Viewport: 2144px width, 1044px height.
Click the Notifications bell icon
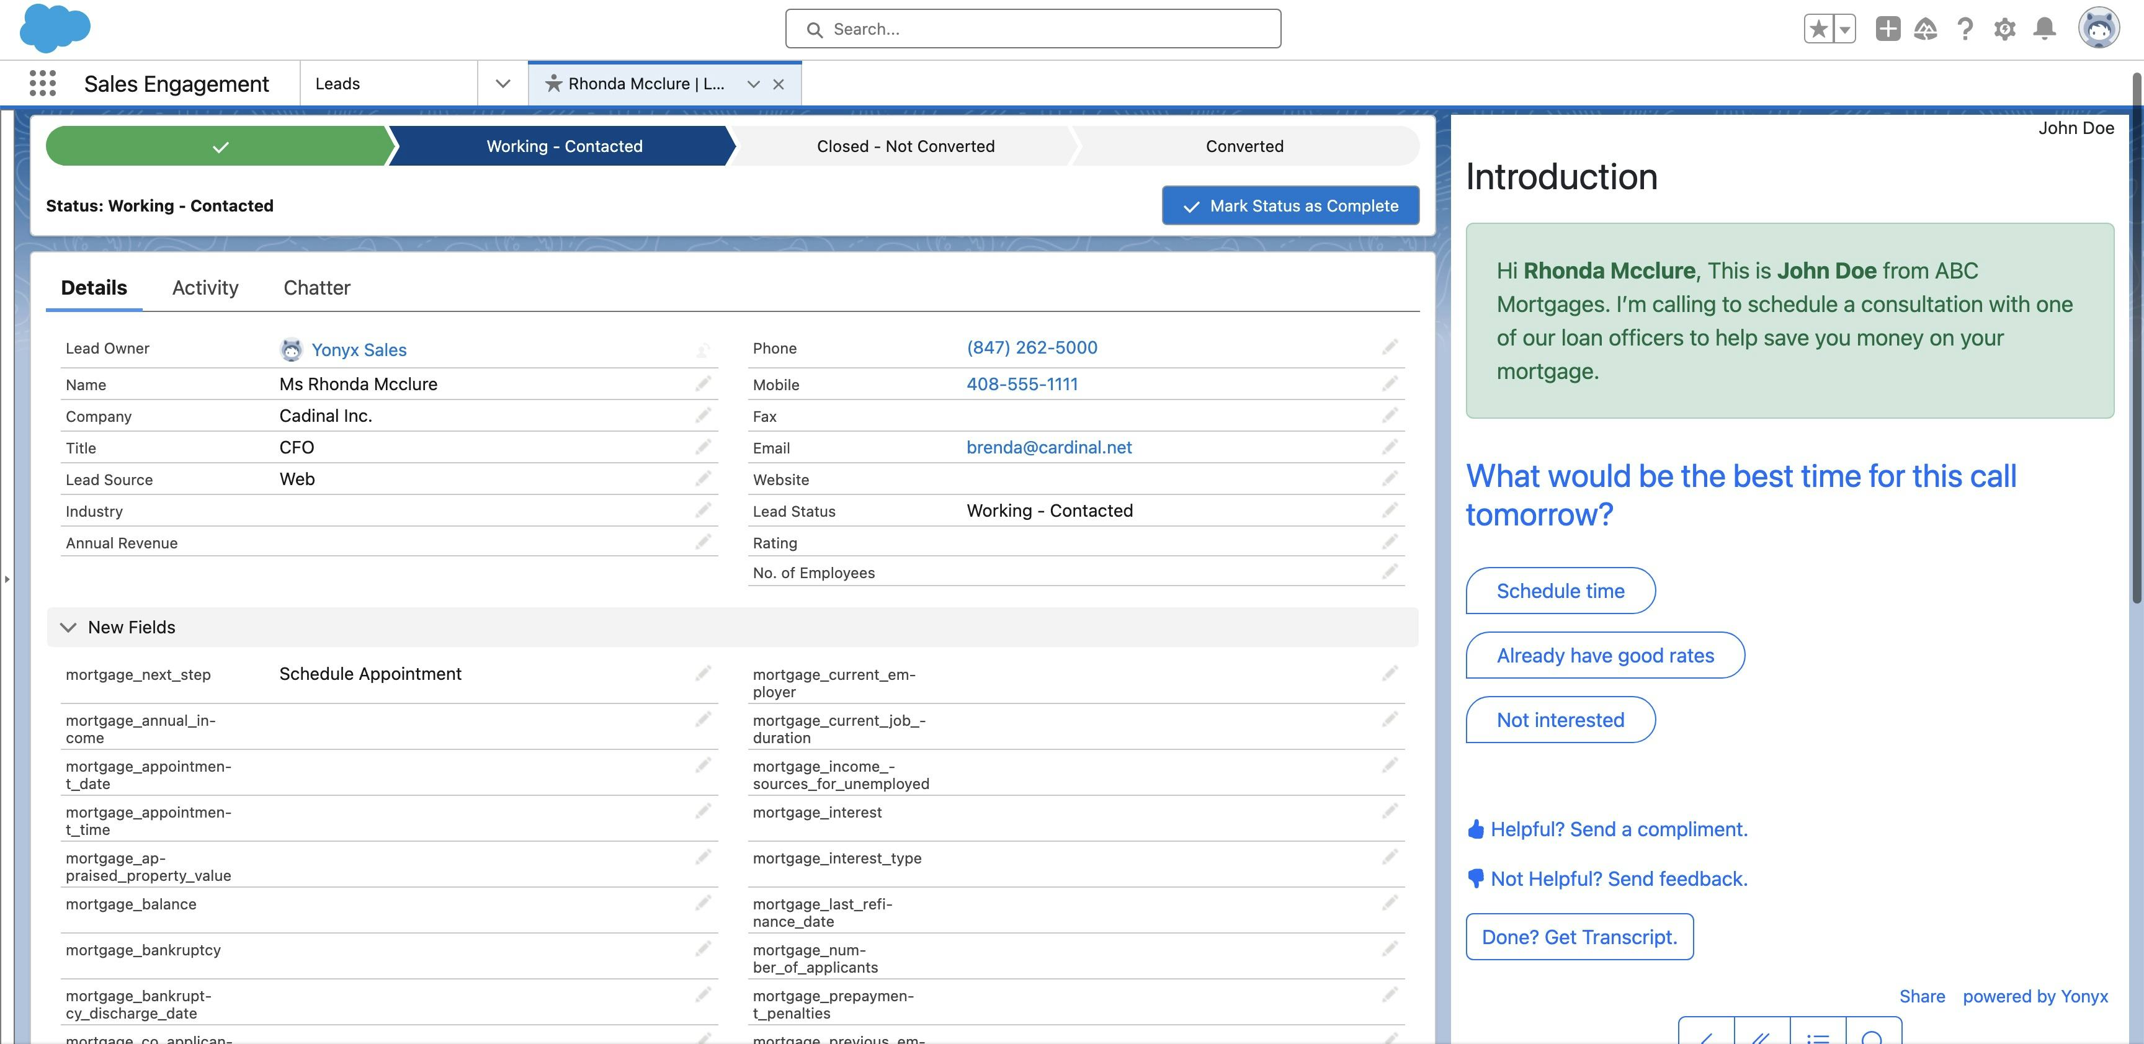pyautogui.click(x=2044, y=29)
